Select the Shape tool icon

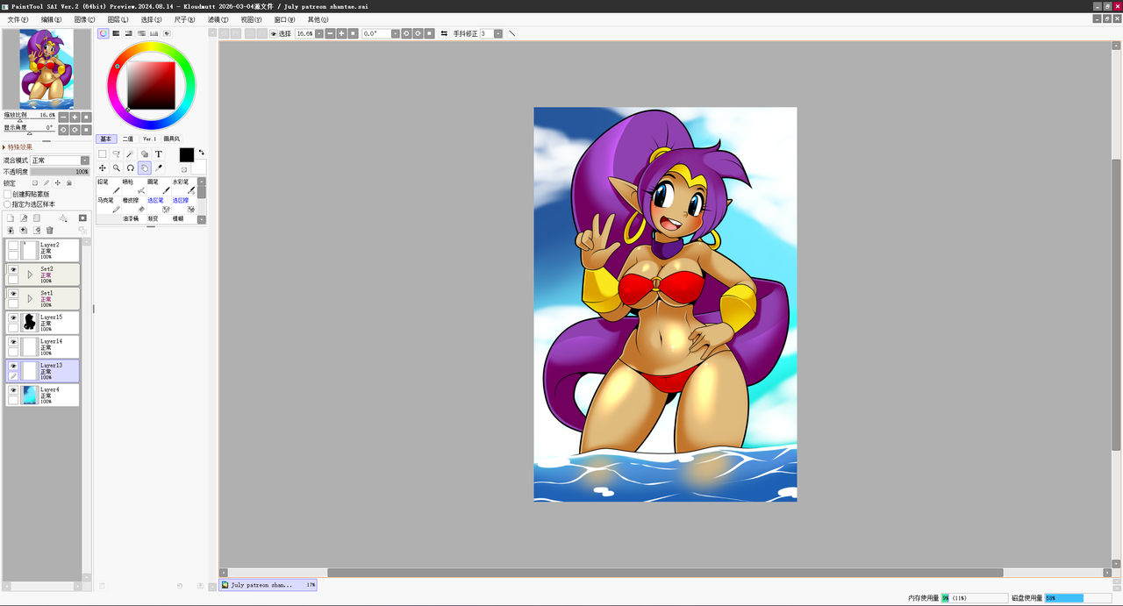click(x=145, y=153)
